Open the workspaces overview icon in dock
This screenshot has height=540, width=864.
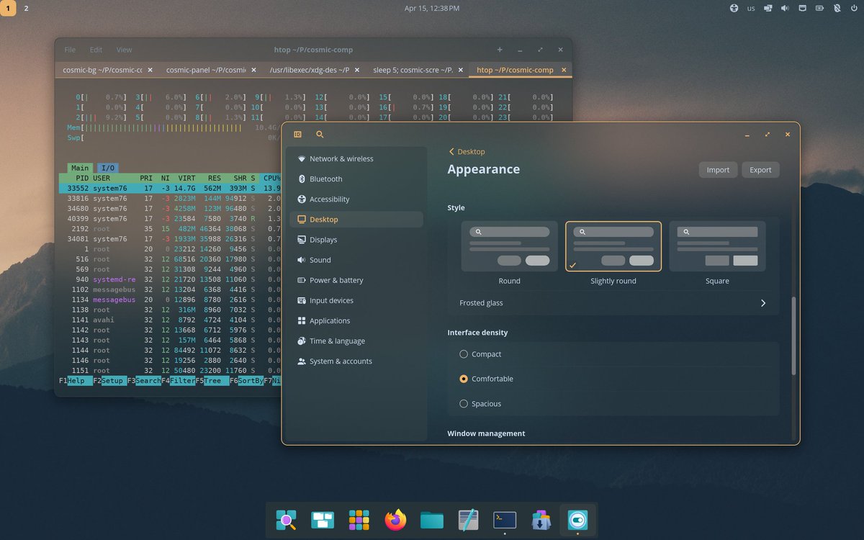pos(323,520)
